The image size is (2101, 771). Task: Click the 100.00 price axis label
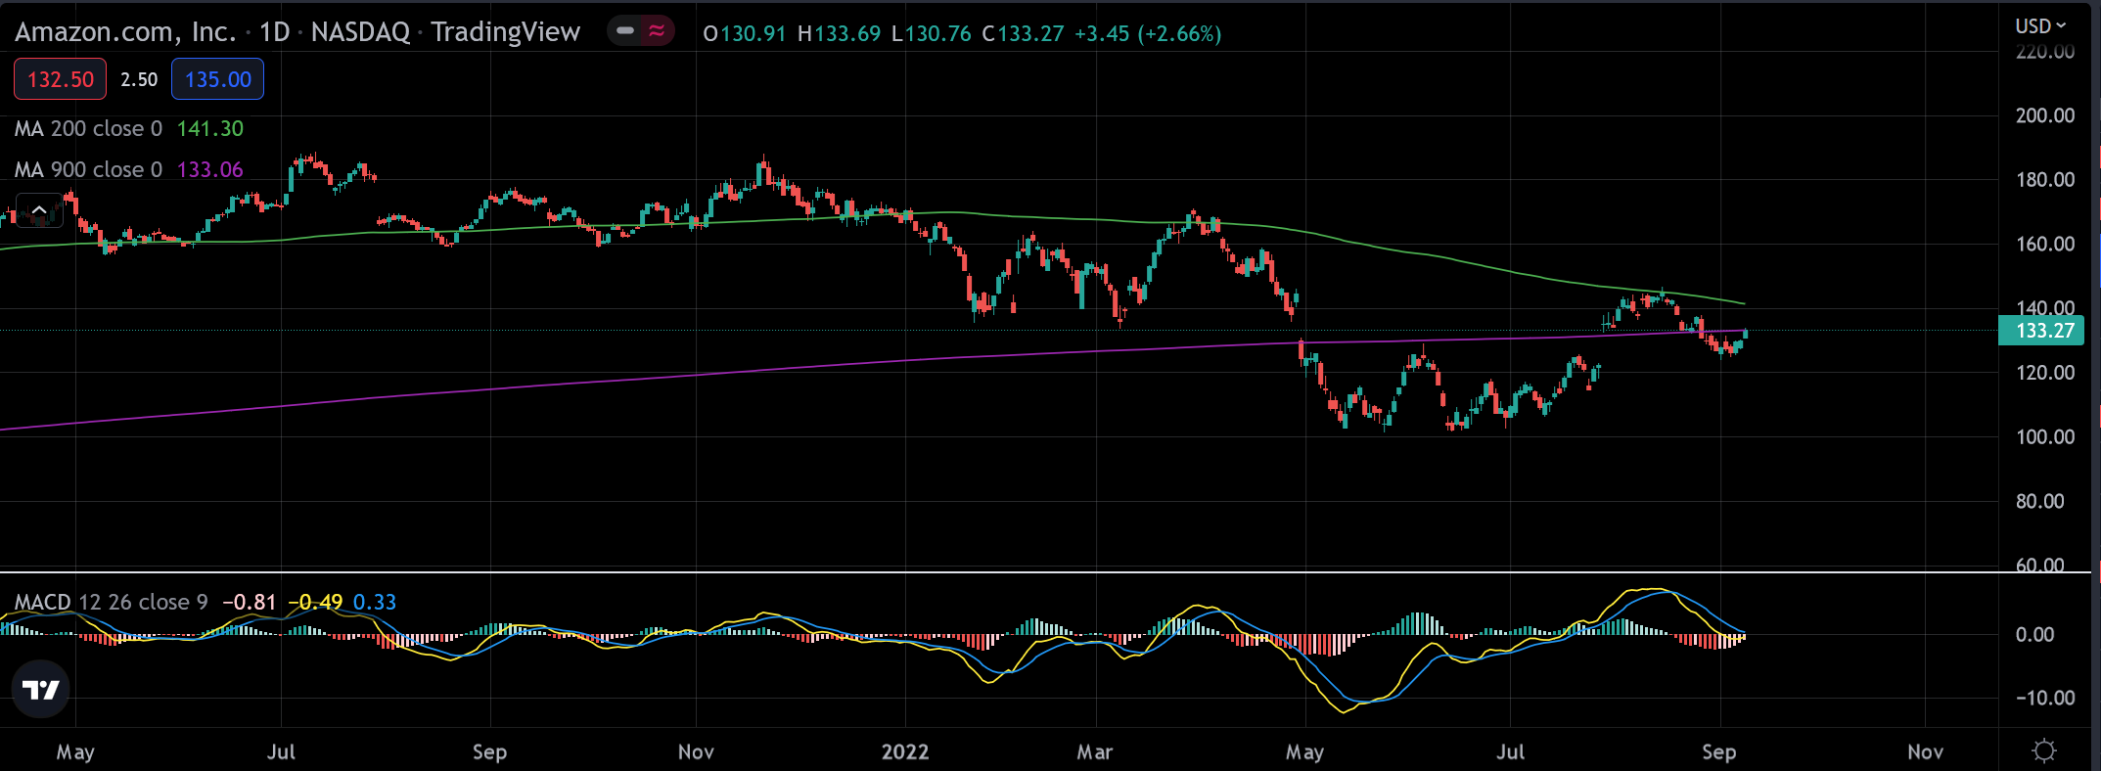tap(2045, 437)
